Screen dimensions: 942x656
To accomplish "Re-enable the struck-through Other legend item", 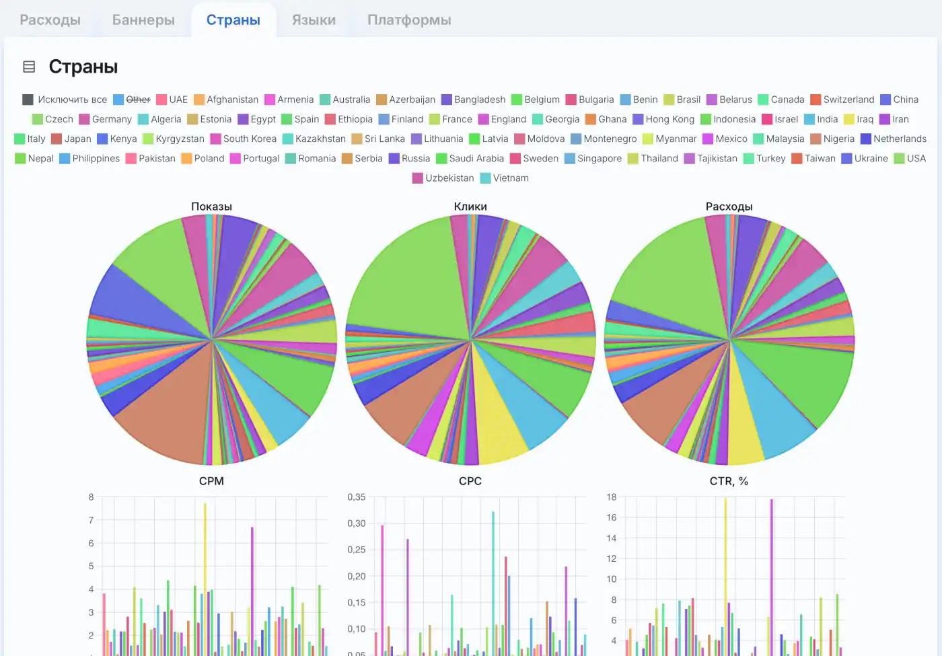I will coord(132,100).
